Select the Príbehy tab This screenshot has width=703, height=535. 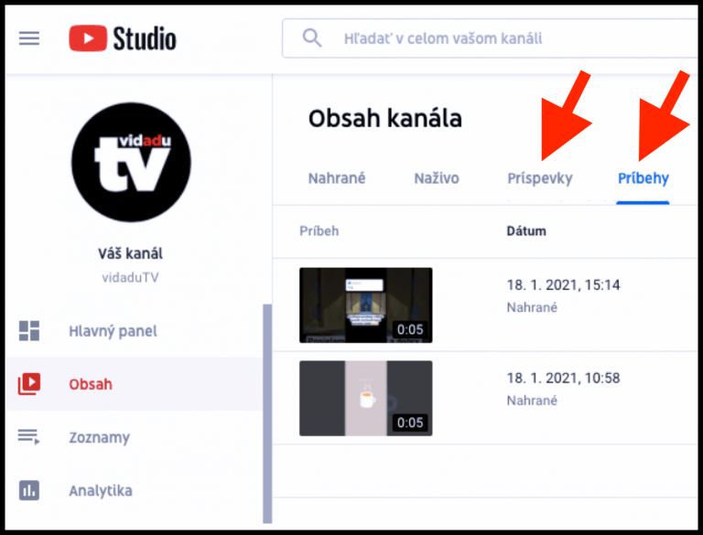643,178
